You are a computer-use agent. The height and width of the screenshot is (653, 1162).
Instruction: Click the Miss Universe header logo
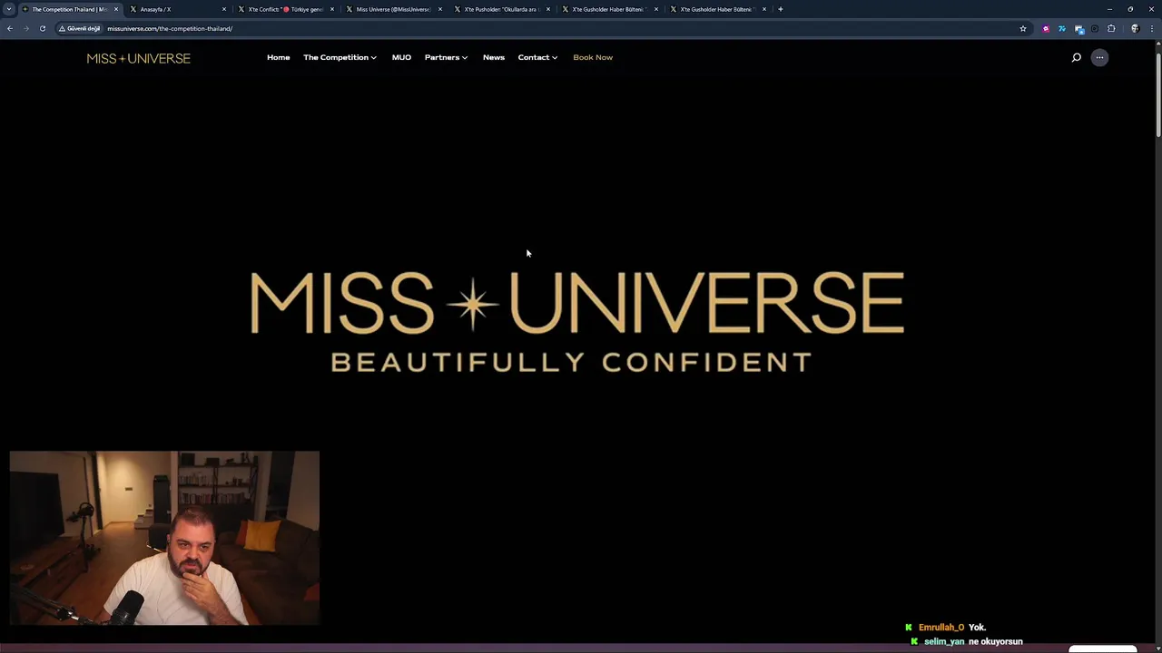click(138, 58)
